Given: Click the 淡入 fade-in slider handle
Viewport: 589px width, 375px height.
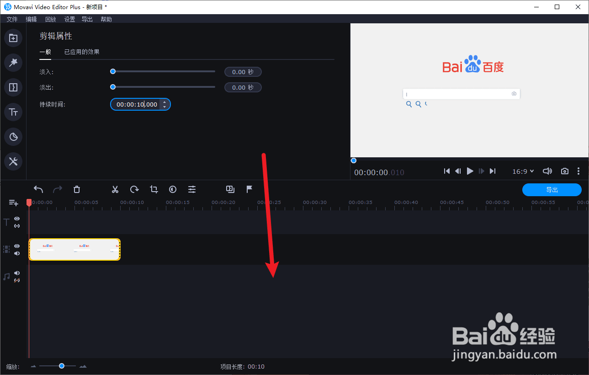Looking at the screenshot, I should click(x=113, y=71).
